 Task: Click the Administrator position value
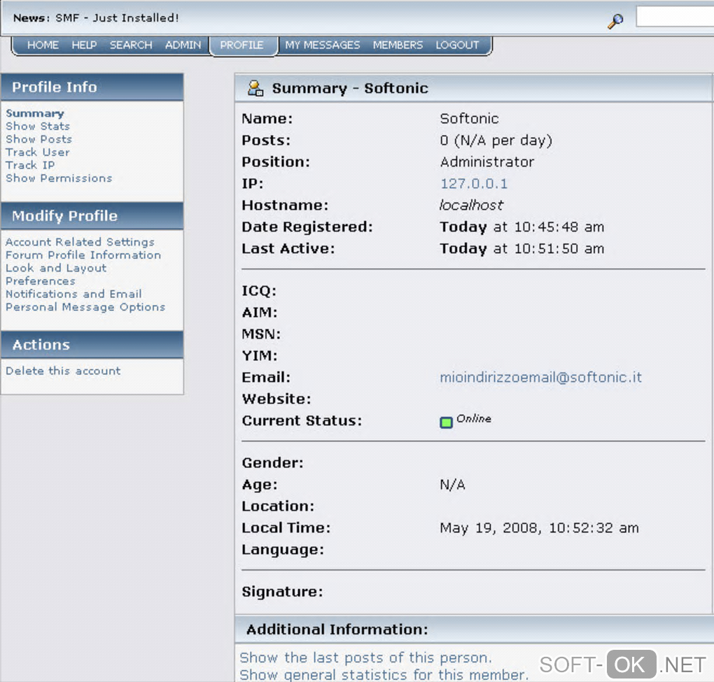pyautogui.click(x=486, y=162)
